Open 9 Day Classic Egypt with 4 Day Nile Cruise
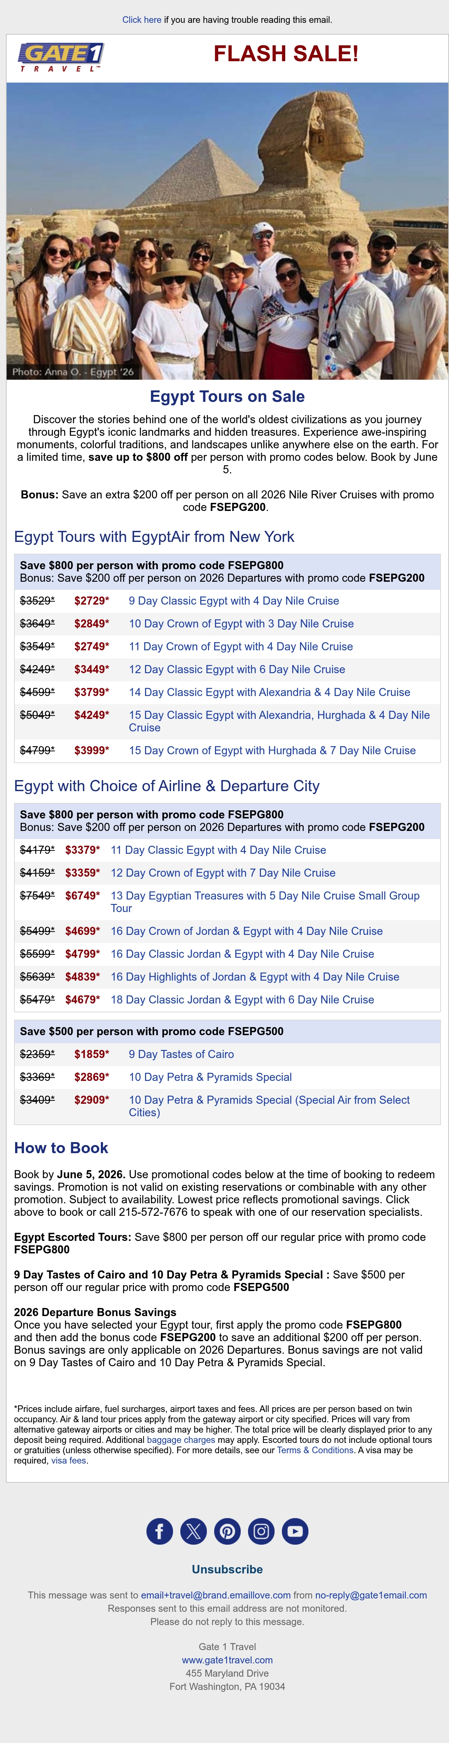Screen dimensions: 449x1743 coord(234,601)
